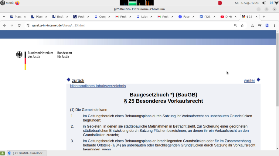This screenshot has height=156, width=279.
Task: Open Chrome Labs flask icon
Action: click(252, 25)
